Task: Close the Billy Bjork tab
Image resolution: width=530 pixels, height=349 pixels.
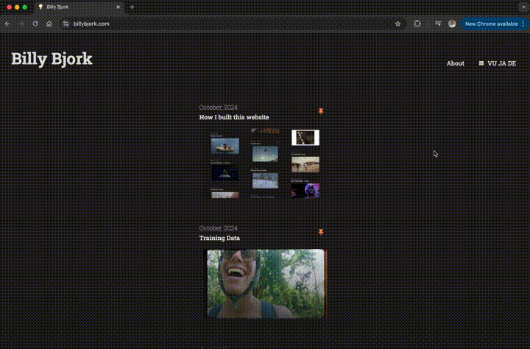Action: pos(118,7)
